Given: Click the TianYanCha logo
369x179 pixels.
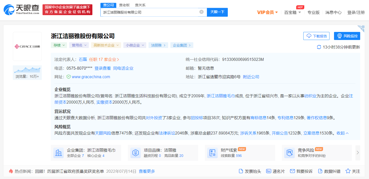Looking at the screenshot, I should coord(21,10).
